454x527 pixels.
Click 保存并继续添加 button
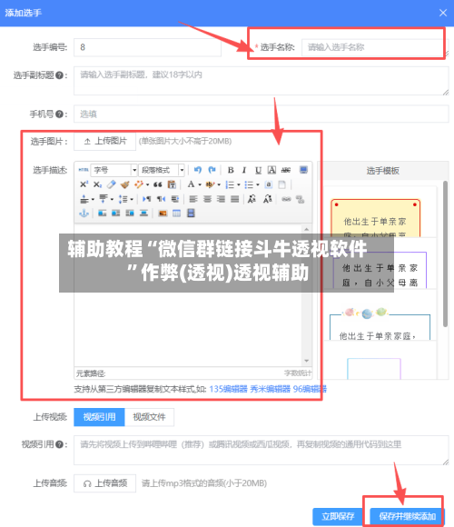point(408,516)
